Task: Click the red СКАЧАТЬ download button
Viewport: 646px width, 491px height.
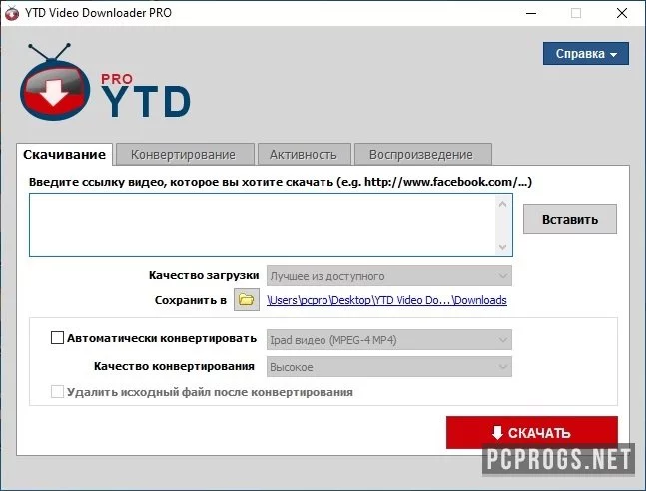Action: 531,432
